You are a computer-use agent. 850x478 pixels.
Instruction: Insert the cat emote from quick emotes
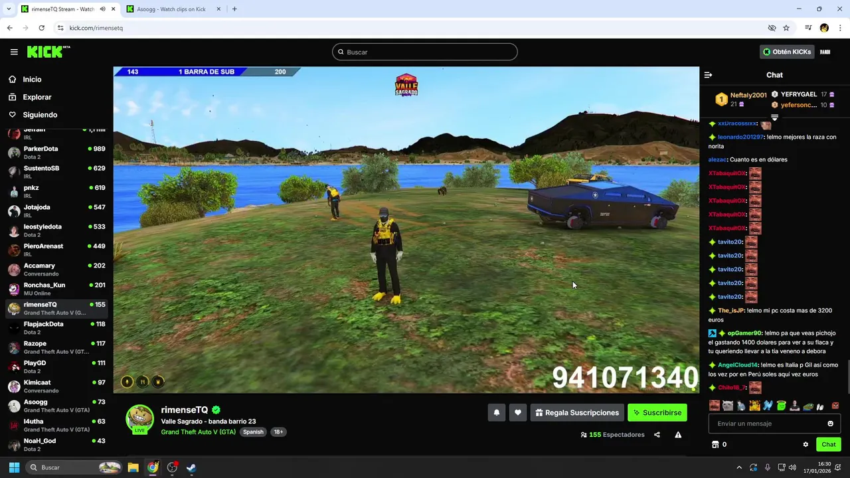(x=728, y=406)
